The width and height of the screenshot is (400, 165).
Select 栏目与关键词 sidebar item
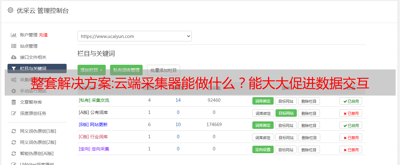coord(37,68)
